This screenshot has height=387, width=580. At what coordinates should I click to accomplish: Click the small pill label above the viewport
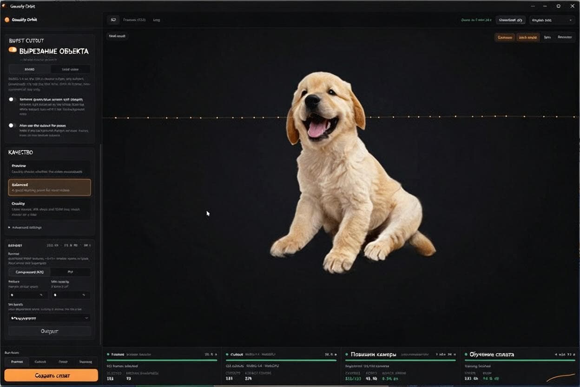(117, 36)
